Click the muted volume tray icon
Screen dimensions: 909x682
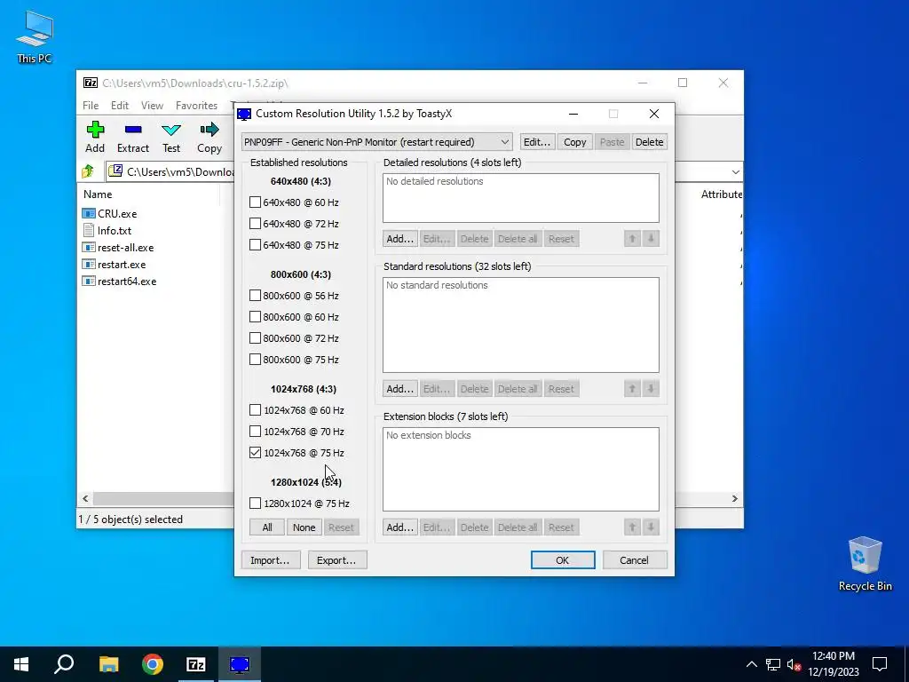tap(794, 664)
